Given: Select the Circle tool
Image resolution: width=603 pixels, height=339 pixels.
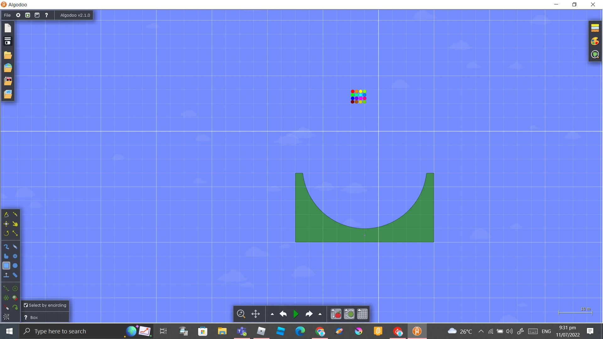Looking at the screenshot, I should (x=15, y=266).
